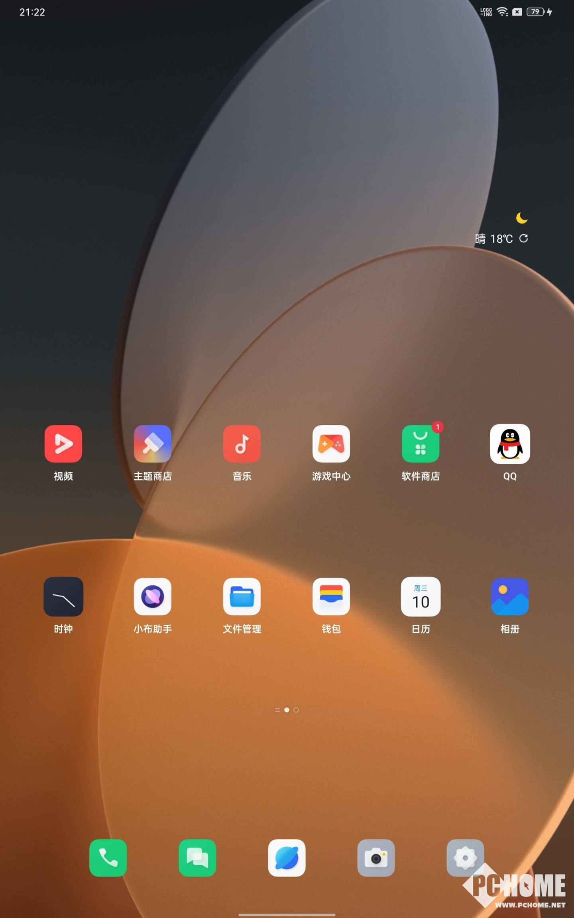
Task: Refresh the weather widget
Action: coord(523,238)
